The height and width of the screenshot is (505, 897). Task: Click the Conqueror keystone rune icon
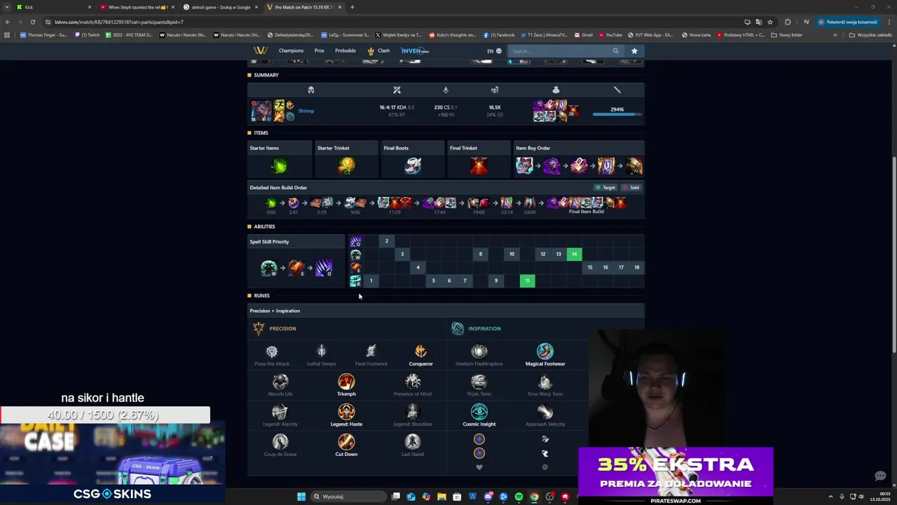pyautogui.click(x=420, y=351)
